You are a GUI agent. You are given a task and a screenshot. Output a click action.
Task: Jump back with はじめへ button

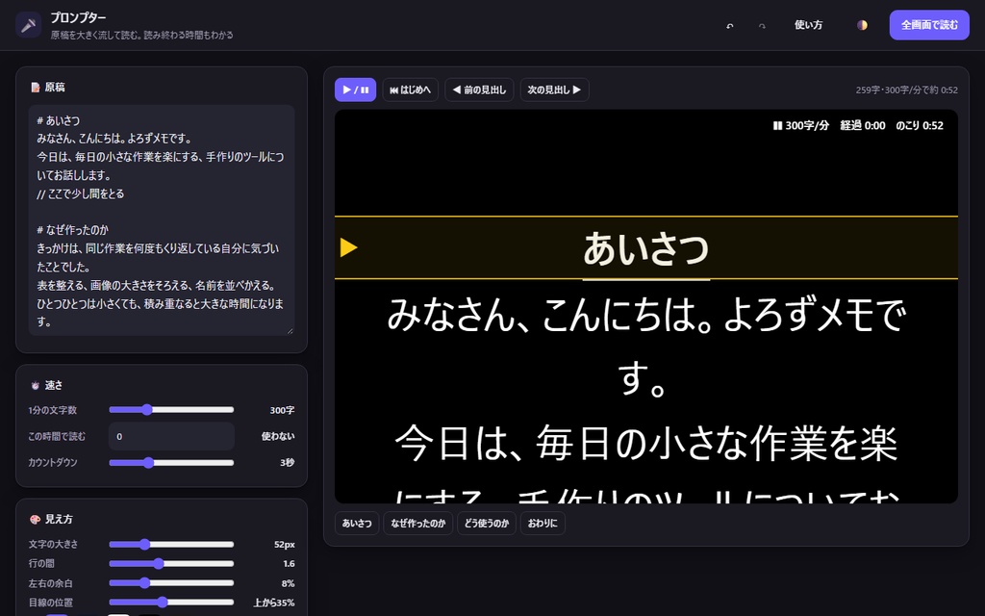point(410,90)
